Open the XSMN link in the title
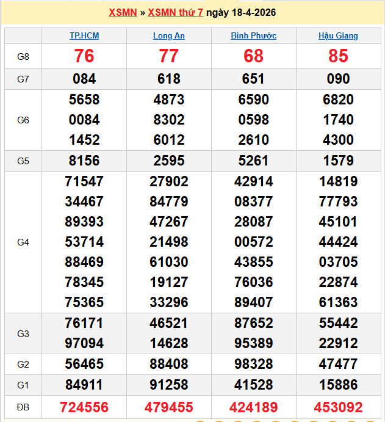This screenshot has width=385, height=422. pos(123,12)
